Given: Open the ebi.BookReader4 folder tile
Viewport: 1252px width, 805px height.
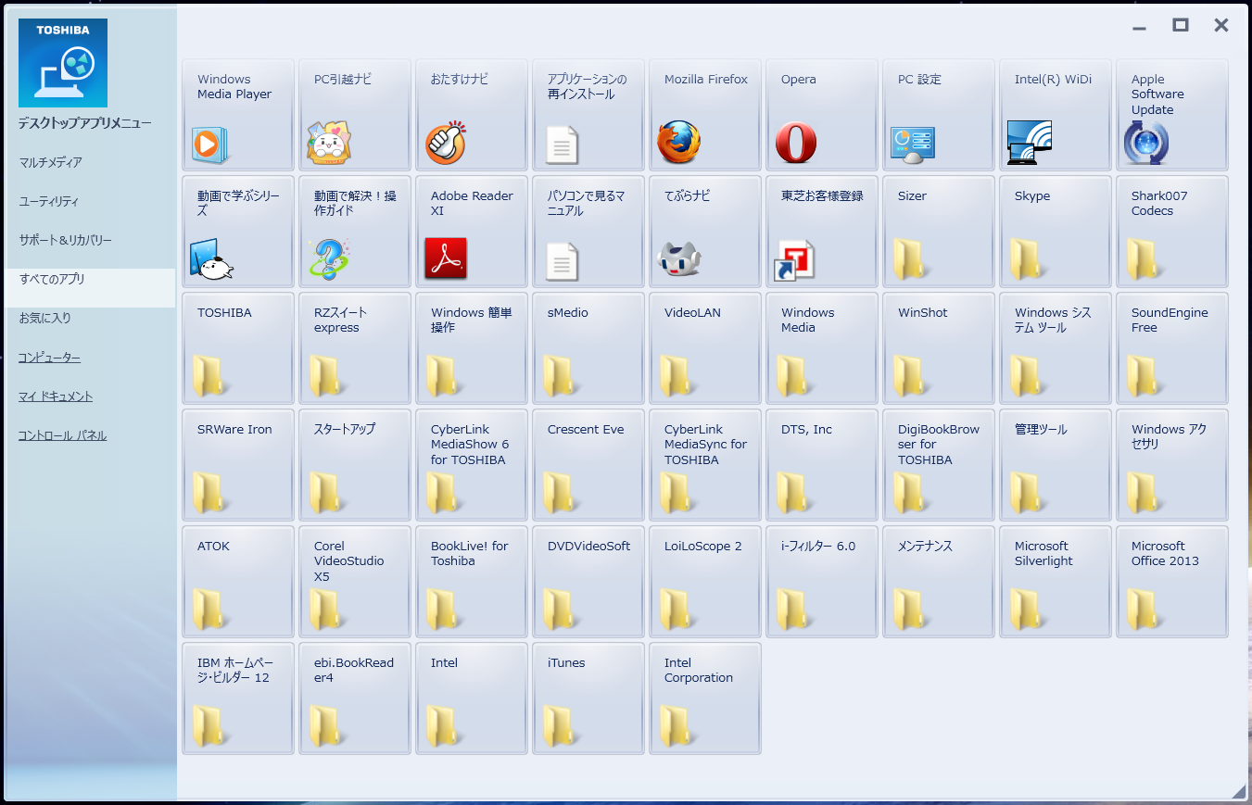Looking at the screenshot, I should (355, 698).
